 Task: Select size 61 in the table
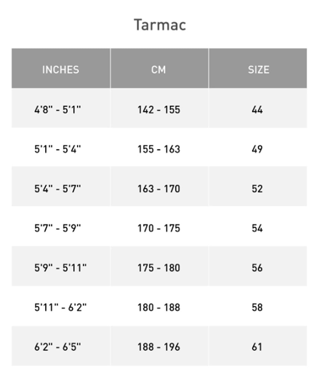pos(257,347)
